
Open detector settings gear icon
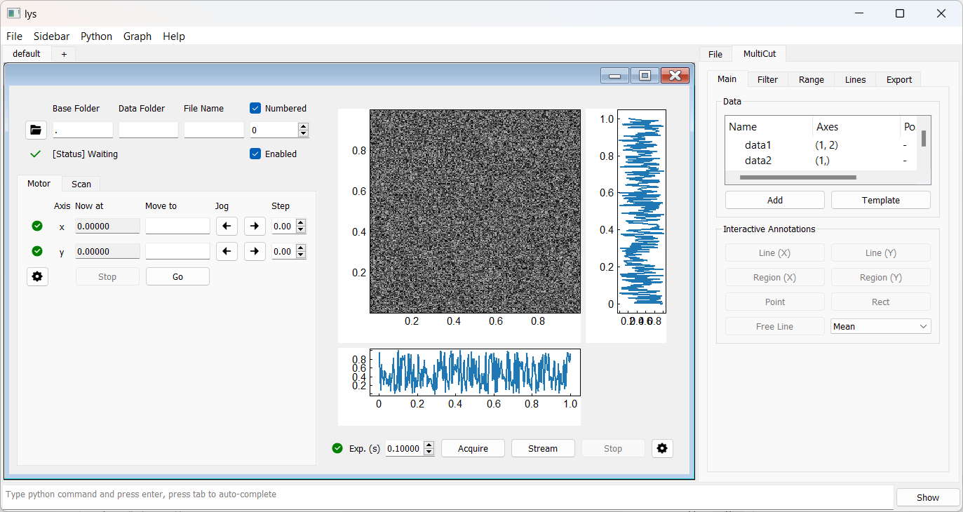click(662, 448)
